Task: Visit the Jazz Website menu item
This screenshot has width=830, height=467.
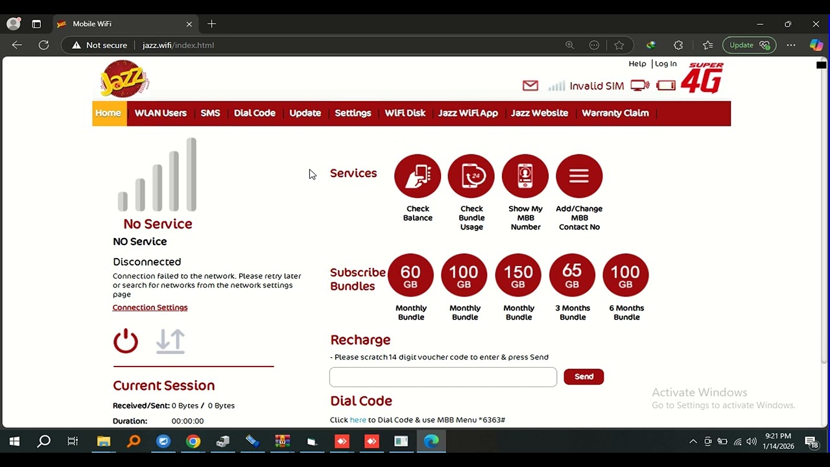Action: tap(539, 113)
